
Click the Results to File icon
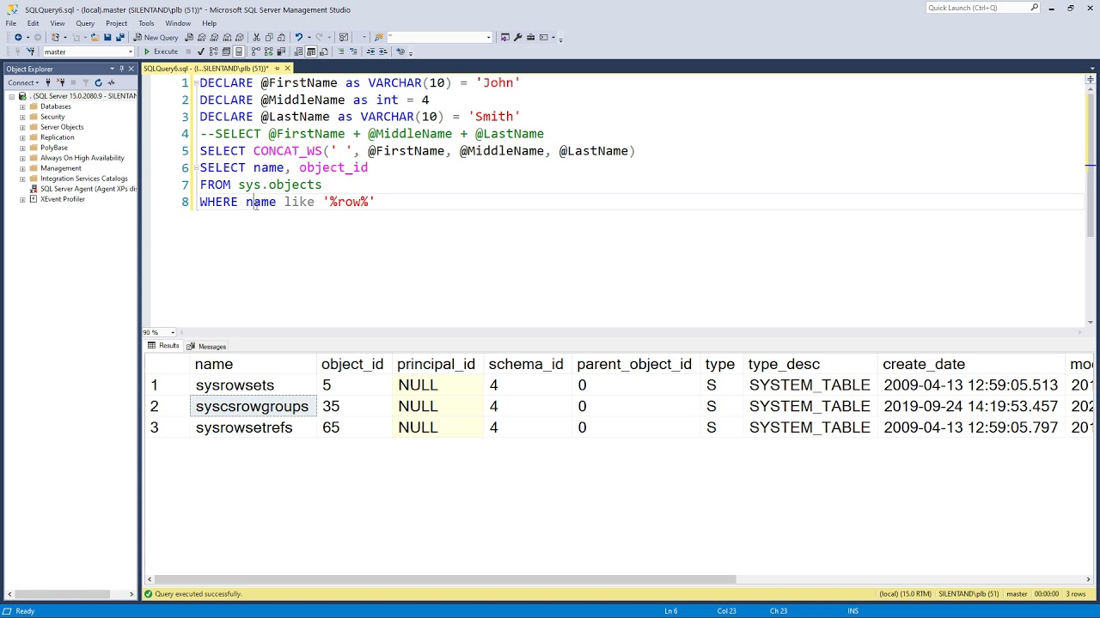click(x=323, y=51)
